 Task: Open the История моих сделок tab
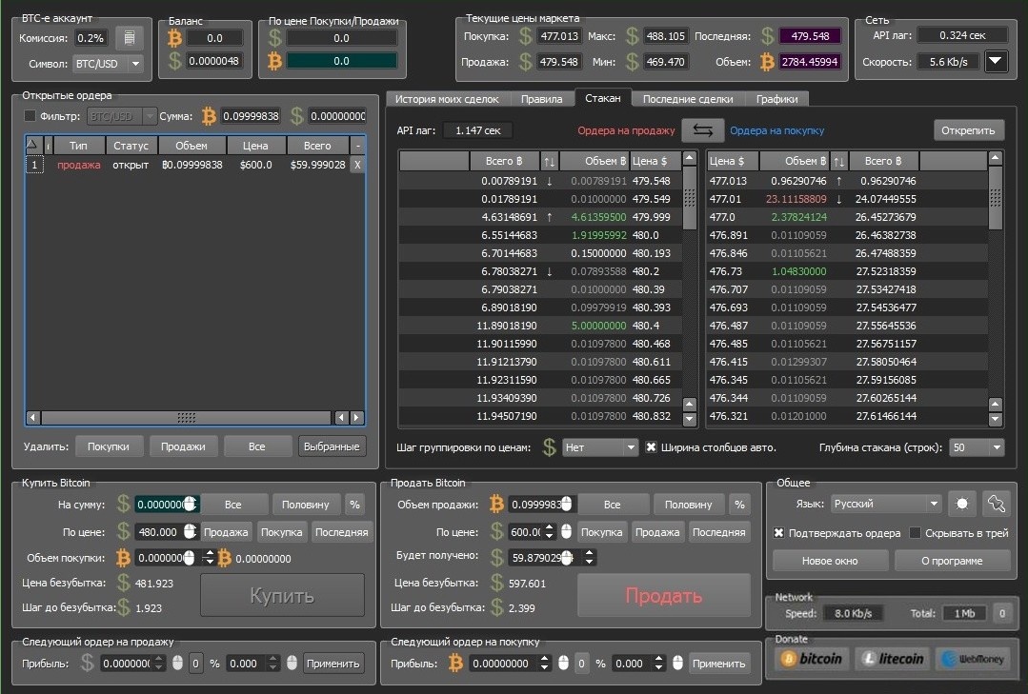click(448, 99)
